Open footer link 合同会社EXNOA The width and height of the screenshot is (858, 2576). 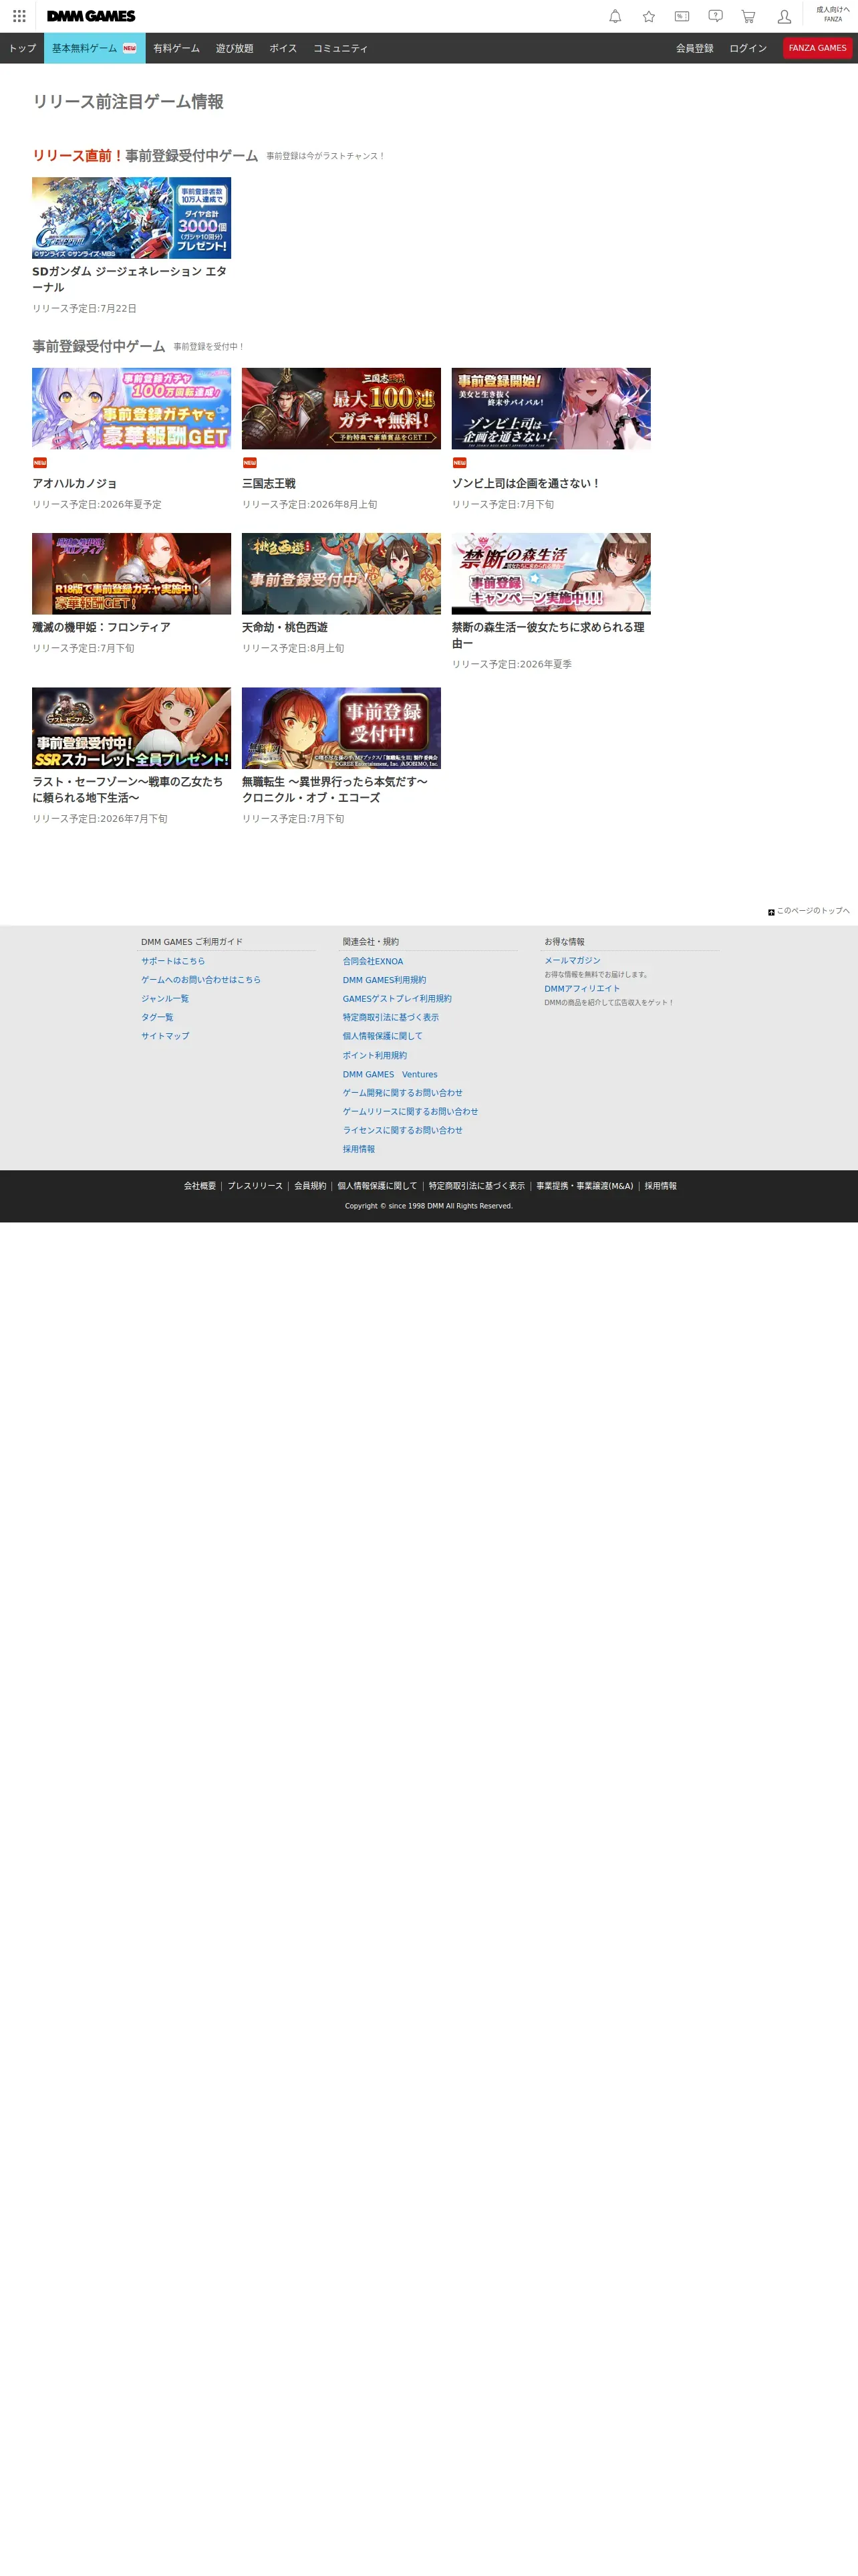click(x=374, y=961)
